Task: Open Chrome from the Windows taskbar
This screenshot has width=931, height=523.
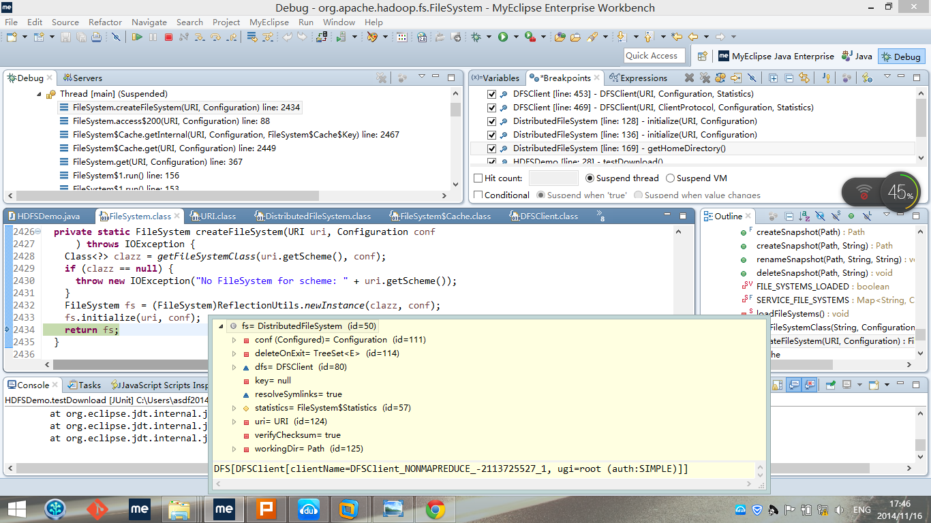Action: 436,509
